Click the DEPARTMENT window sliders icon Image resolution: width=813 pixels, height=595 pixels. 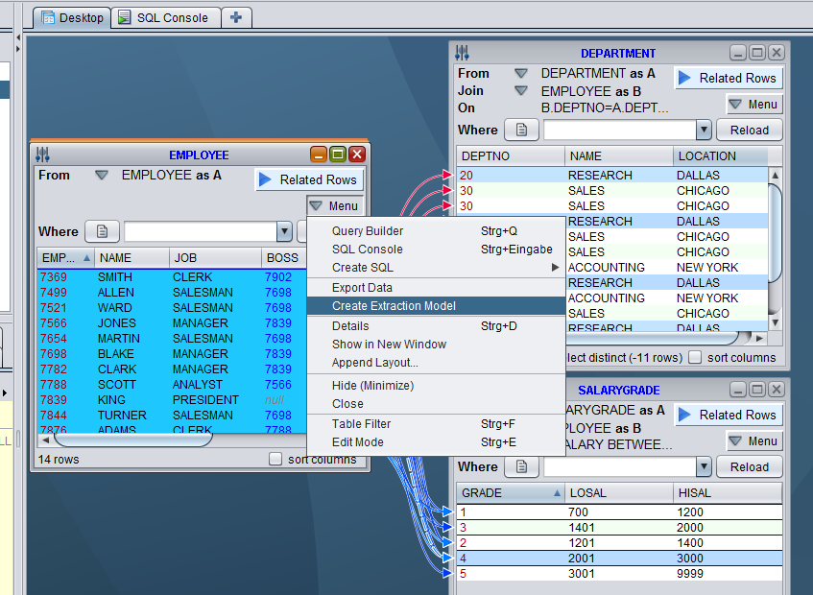(x=462, y=54)
